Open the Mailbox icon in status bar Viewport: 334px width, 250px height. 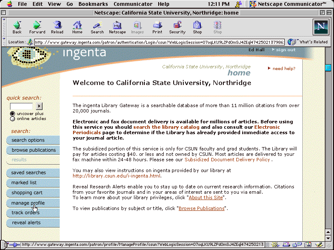click(x=286, y=245)
